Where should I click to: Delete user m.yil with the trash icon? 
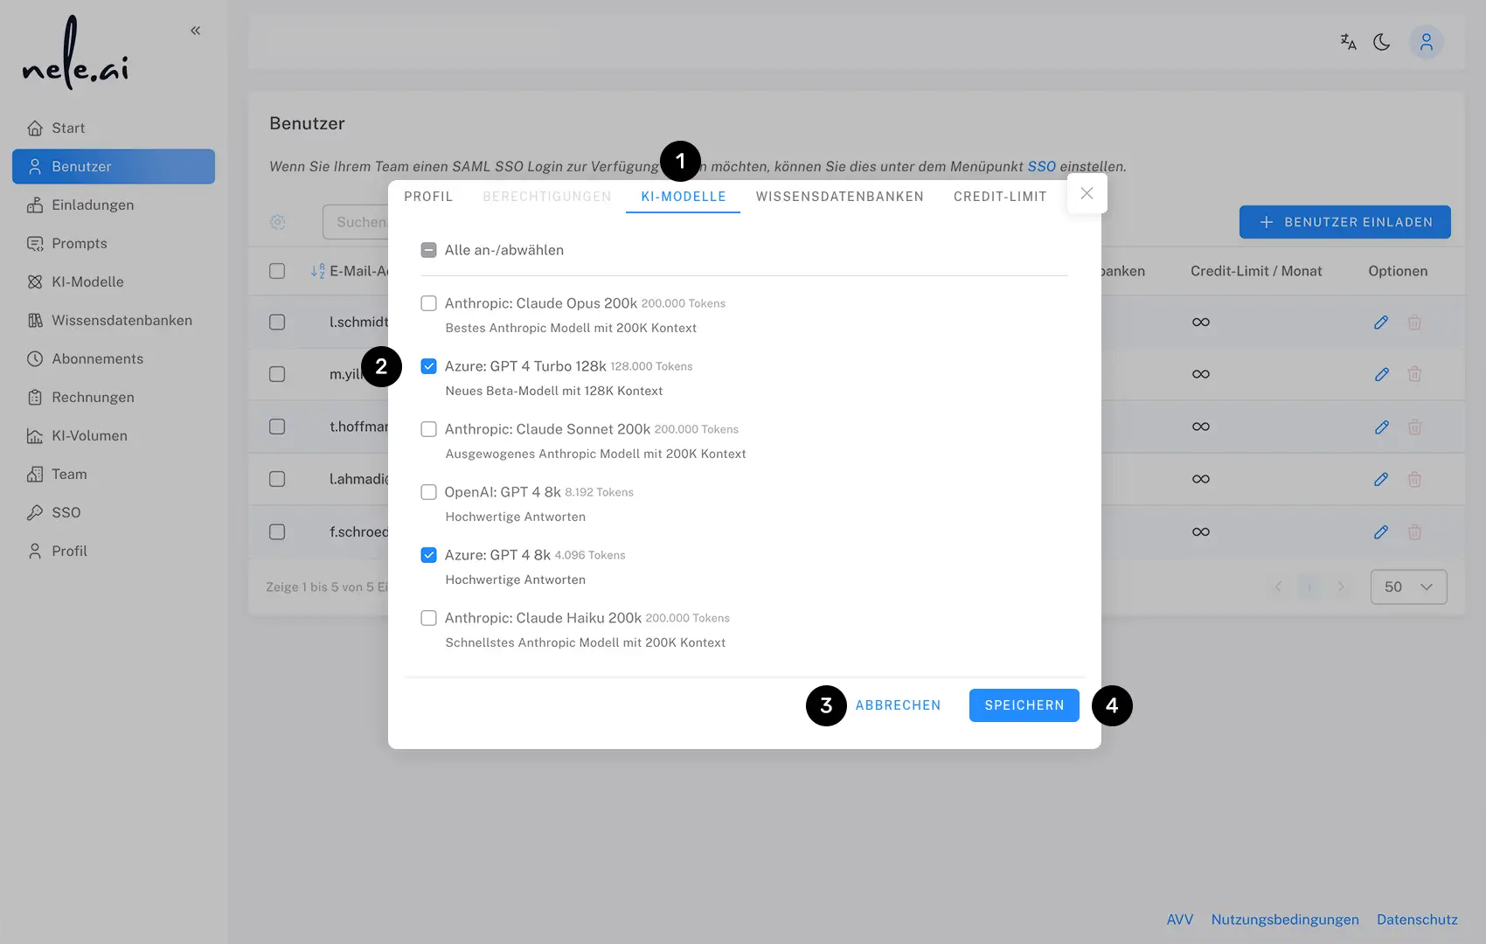(1414, 374)
